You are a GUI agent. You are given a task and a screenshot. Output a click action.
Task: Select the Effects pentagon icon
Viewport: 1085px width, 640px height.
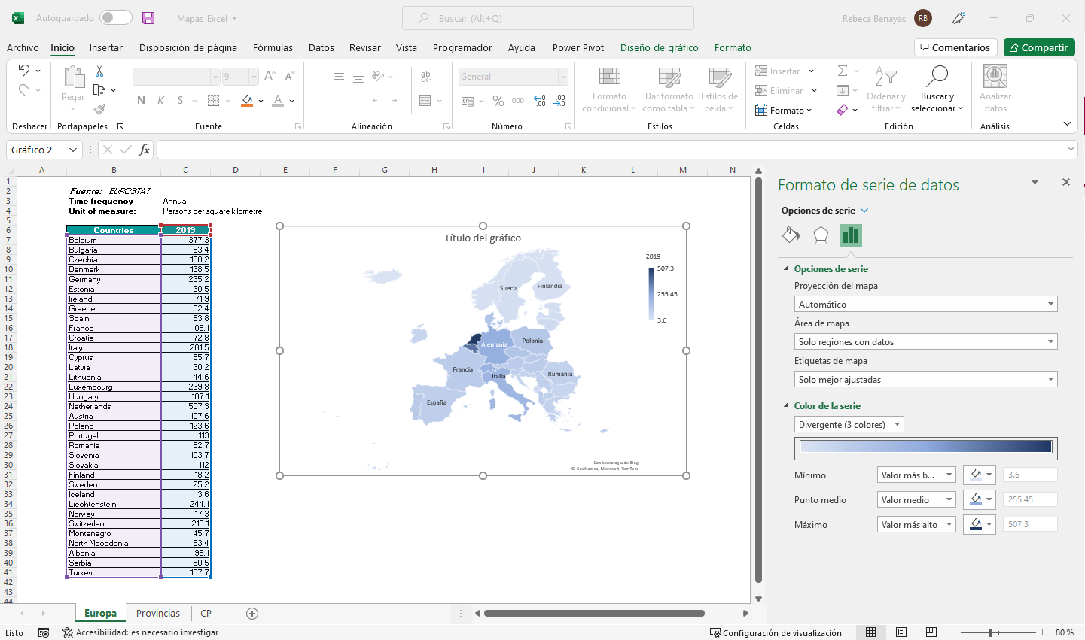click(821, 235)
